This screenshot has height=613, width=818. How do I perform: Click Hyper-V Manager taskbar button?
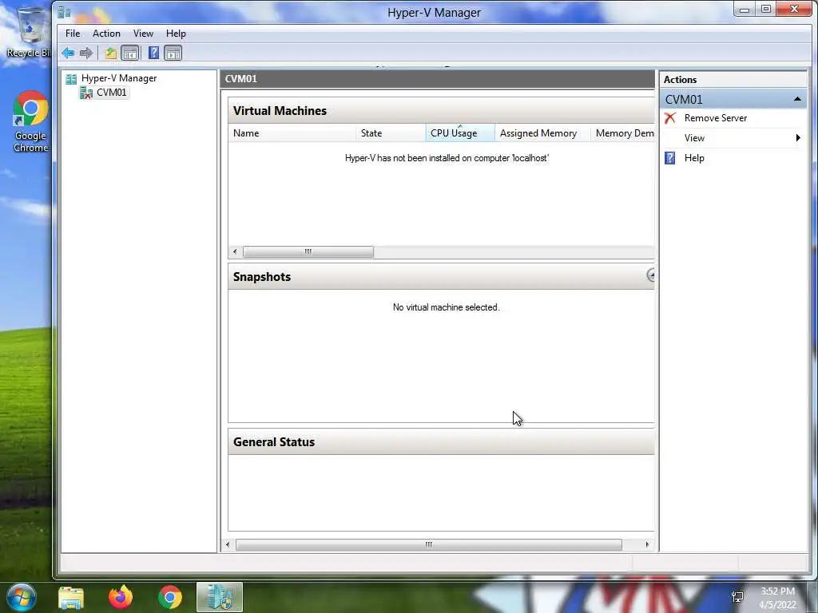click(x=220, y=597)
